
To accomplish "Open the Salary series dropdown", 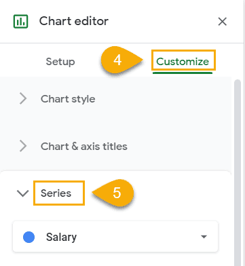I will pyautogui.click(x=115, y=237).
